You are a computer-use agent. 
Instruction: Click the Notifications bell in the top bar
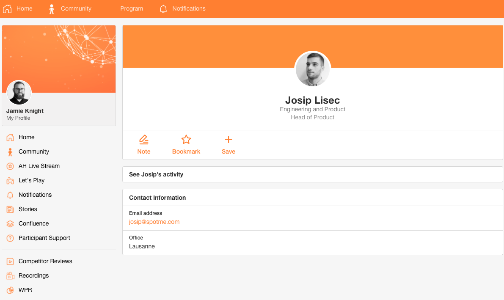tap(163, 8)
